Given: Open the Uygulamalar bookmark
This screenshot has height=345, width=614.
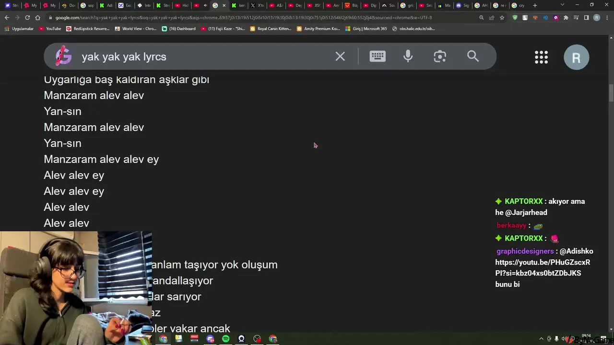Looking at the screenshot, I should tap(19, 29).
